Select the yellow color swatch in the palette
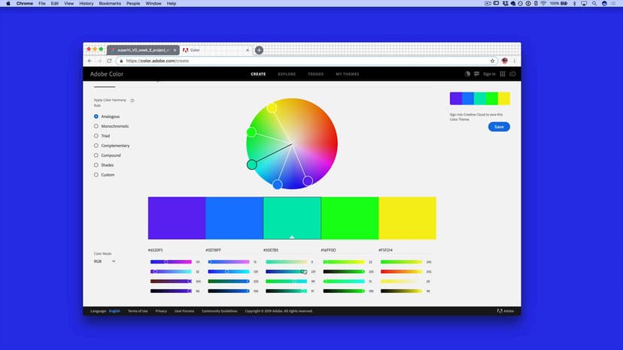Screen dimensions: 623x350 (407, 219)
